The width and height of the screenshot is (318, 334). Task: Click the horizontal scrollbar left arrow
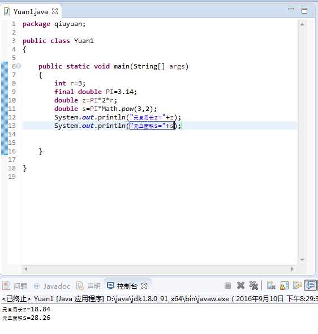pos(26,269)
